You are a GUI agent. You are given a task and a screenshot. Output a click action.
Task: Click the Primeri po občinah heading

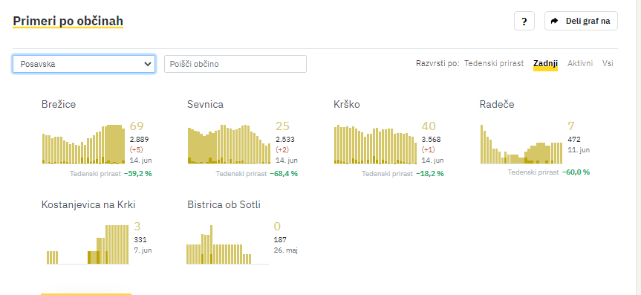[x=68, y=21]
